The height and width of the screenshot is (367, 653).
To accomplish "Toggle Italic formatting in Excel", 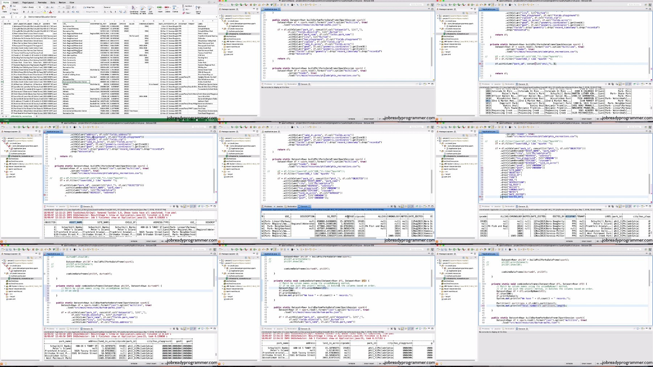I will [28, 12].
